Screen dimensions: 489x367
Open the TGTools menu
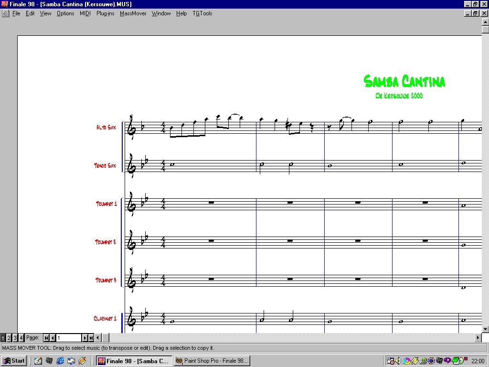click(x=202, y=13)
